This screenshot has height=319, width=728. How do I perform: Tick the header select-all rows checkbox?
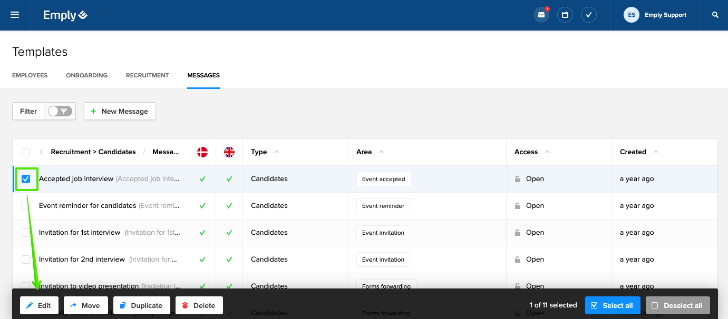click(26, 152)
